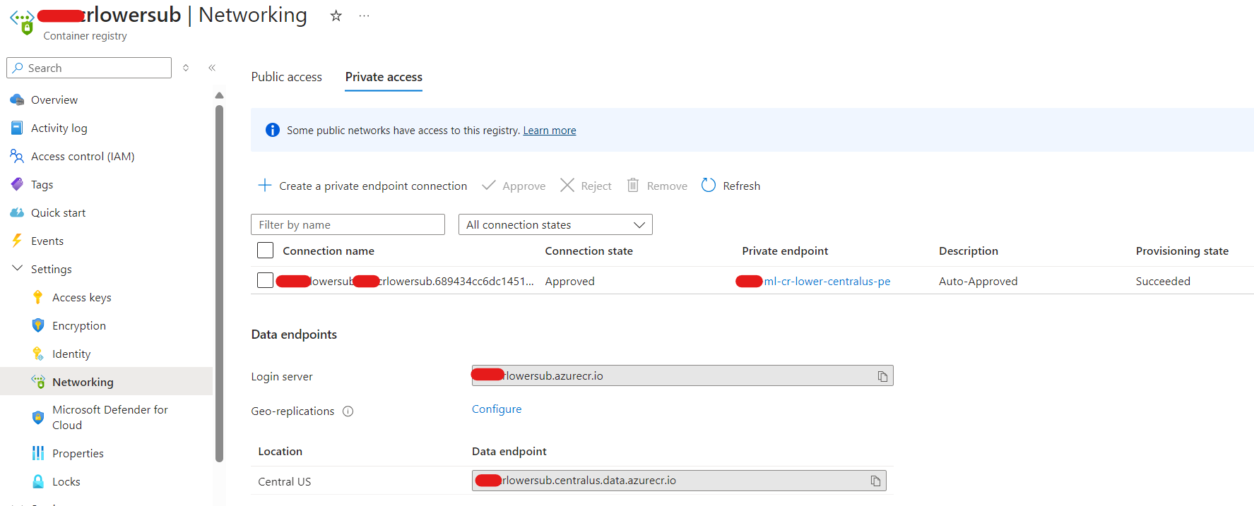The width and height of the screenshot is (1254, 506).
Task: Click the Quick start icon
Action: click(x=17, y=212)
